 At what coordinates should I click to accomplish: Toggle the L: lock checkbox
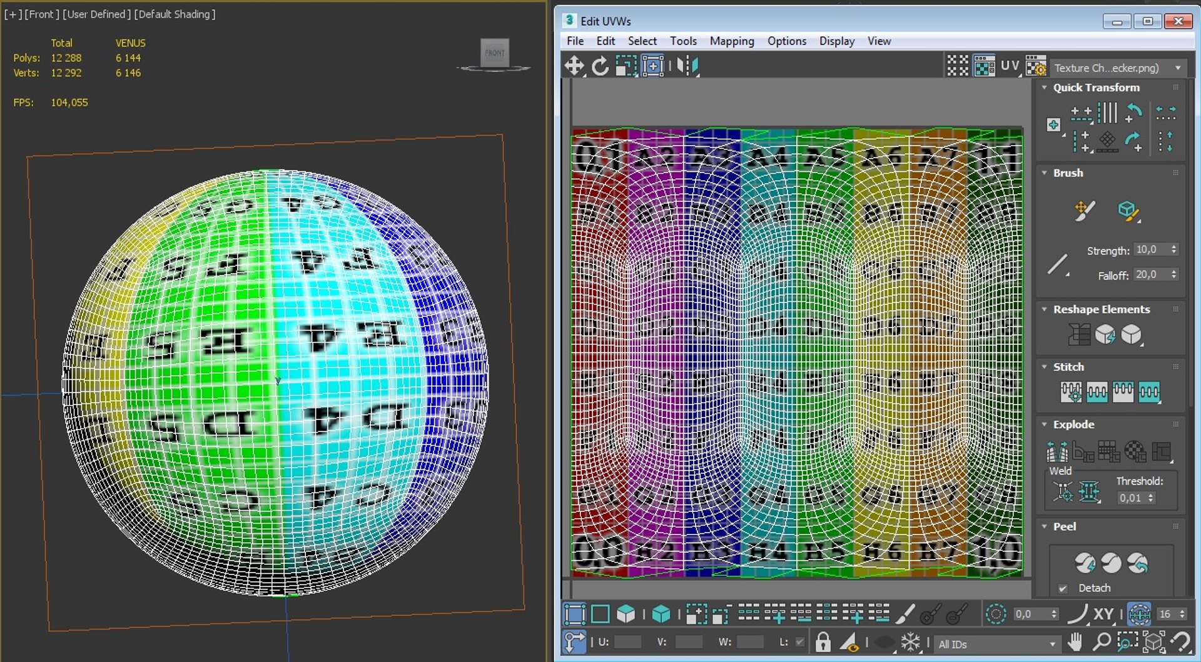pos(799,642)
